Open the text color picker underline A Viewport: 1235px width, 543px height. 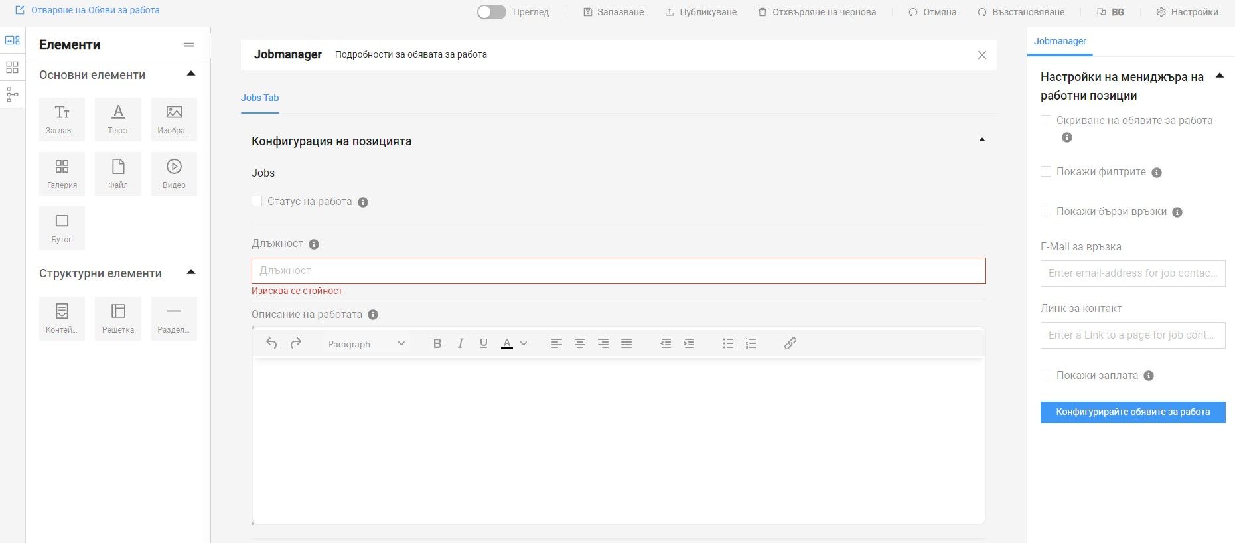click(507, 343)
